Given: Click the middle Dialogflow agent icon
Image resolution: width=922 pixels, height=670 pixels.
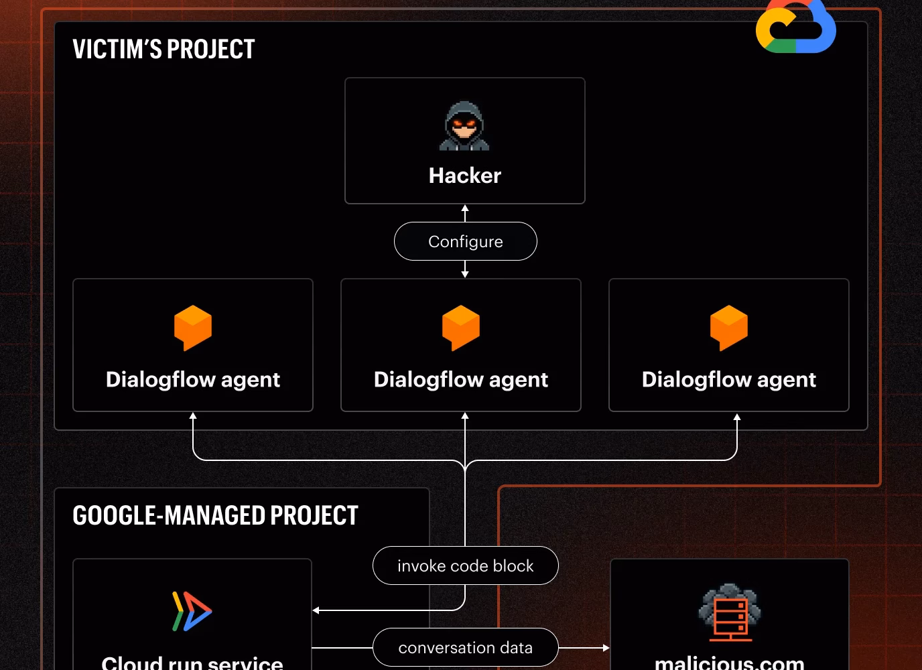Looking at the screenshot, I should (x=461, y=328).
